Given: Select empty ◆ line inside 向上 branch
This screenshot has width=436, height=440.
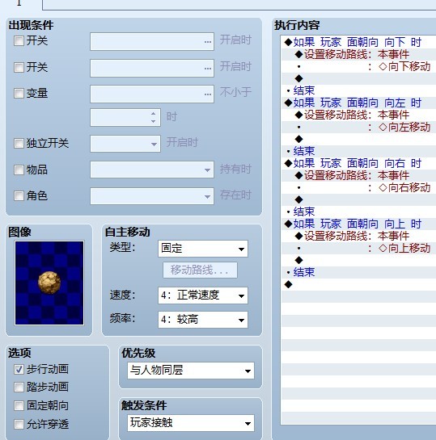Looking at the screenshot, I should pyautogui.click(x=358, y=261).
